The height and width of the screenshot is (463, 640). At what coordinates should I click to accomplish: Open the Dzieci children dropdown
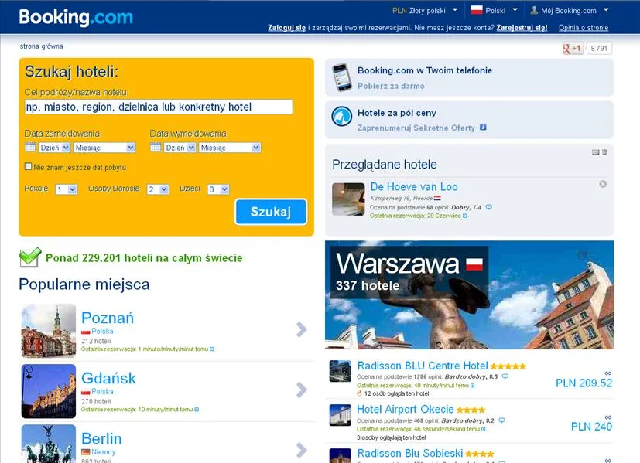click(218, 189)
